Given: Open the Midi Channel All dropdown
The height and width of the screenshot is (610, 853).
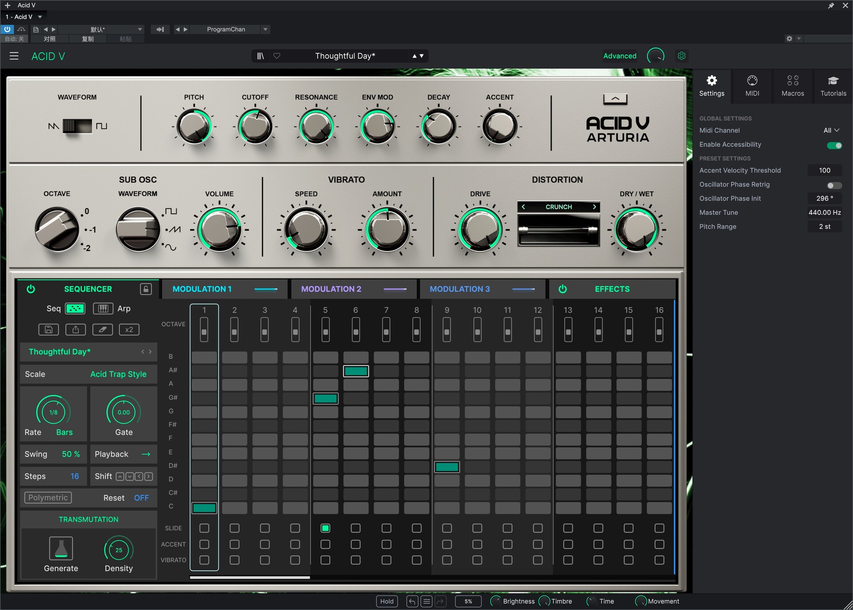Looking at the screenshot, I should click(x=831, y=131).
